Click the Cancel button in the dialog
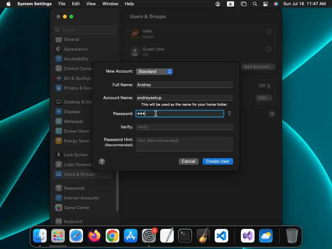Screen dimensions: 332x249 (188, 161)
